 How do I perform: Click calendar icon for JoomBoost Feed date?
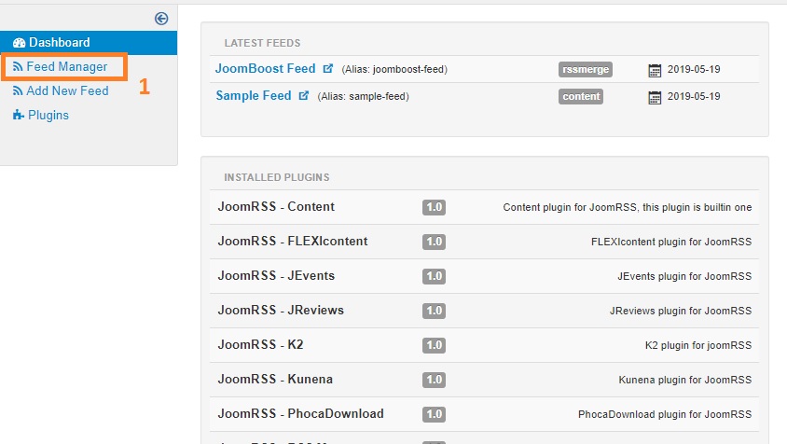655,70
